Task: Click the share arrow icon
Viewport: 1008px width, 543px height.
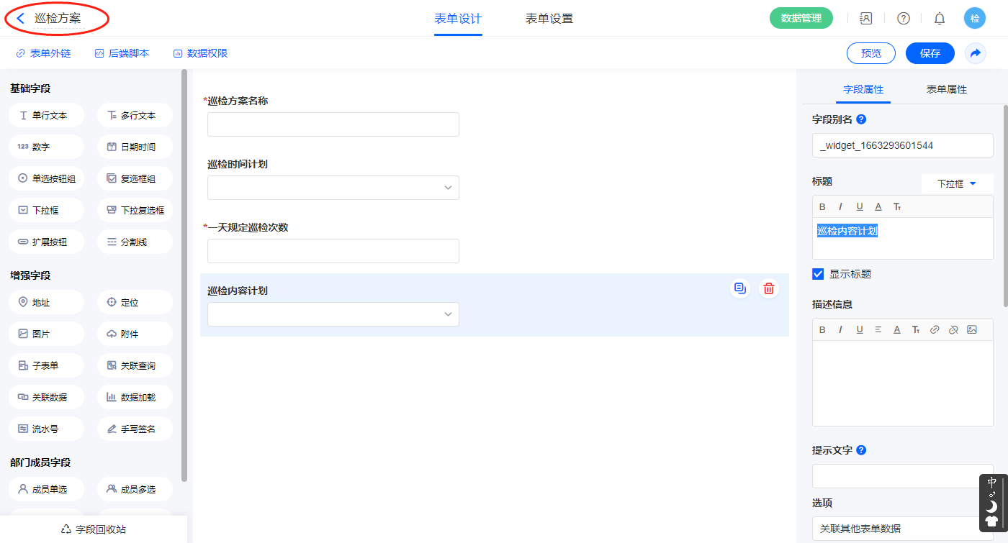Action: click(976, 53)
